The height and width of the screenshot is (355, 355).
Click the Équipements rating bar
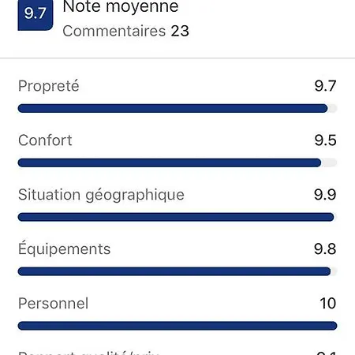tap(177, 271)
